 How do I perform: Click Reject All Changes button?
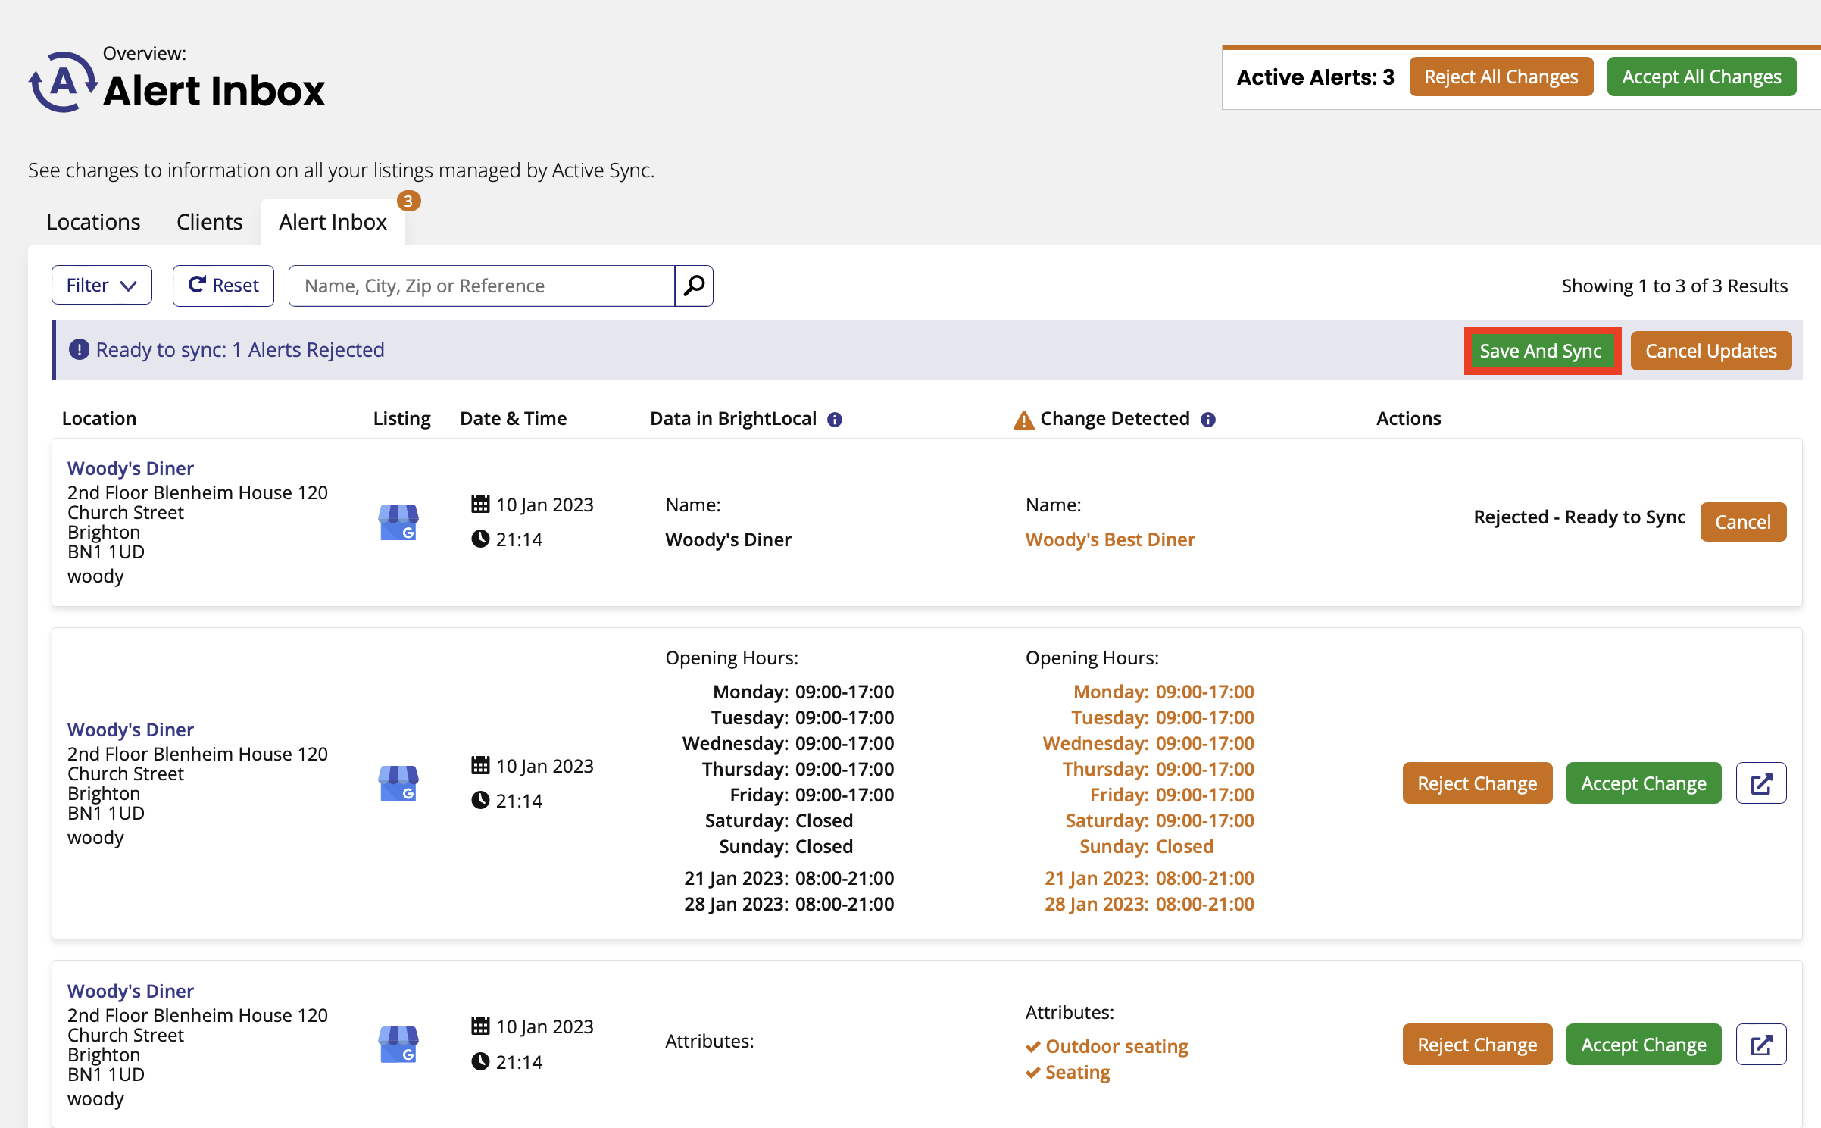(1501, 77)
